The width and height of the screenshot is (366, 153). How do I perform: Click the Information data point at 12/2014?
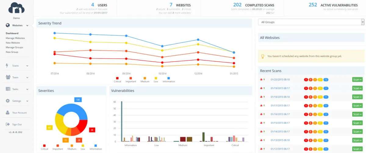click(x=198, y=40)
